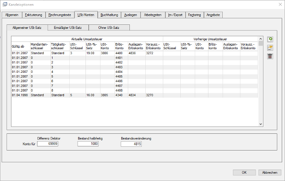
Task: Select the USt/Konten tab
Action: [x=86, y=15]
